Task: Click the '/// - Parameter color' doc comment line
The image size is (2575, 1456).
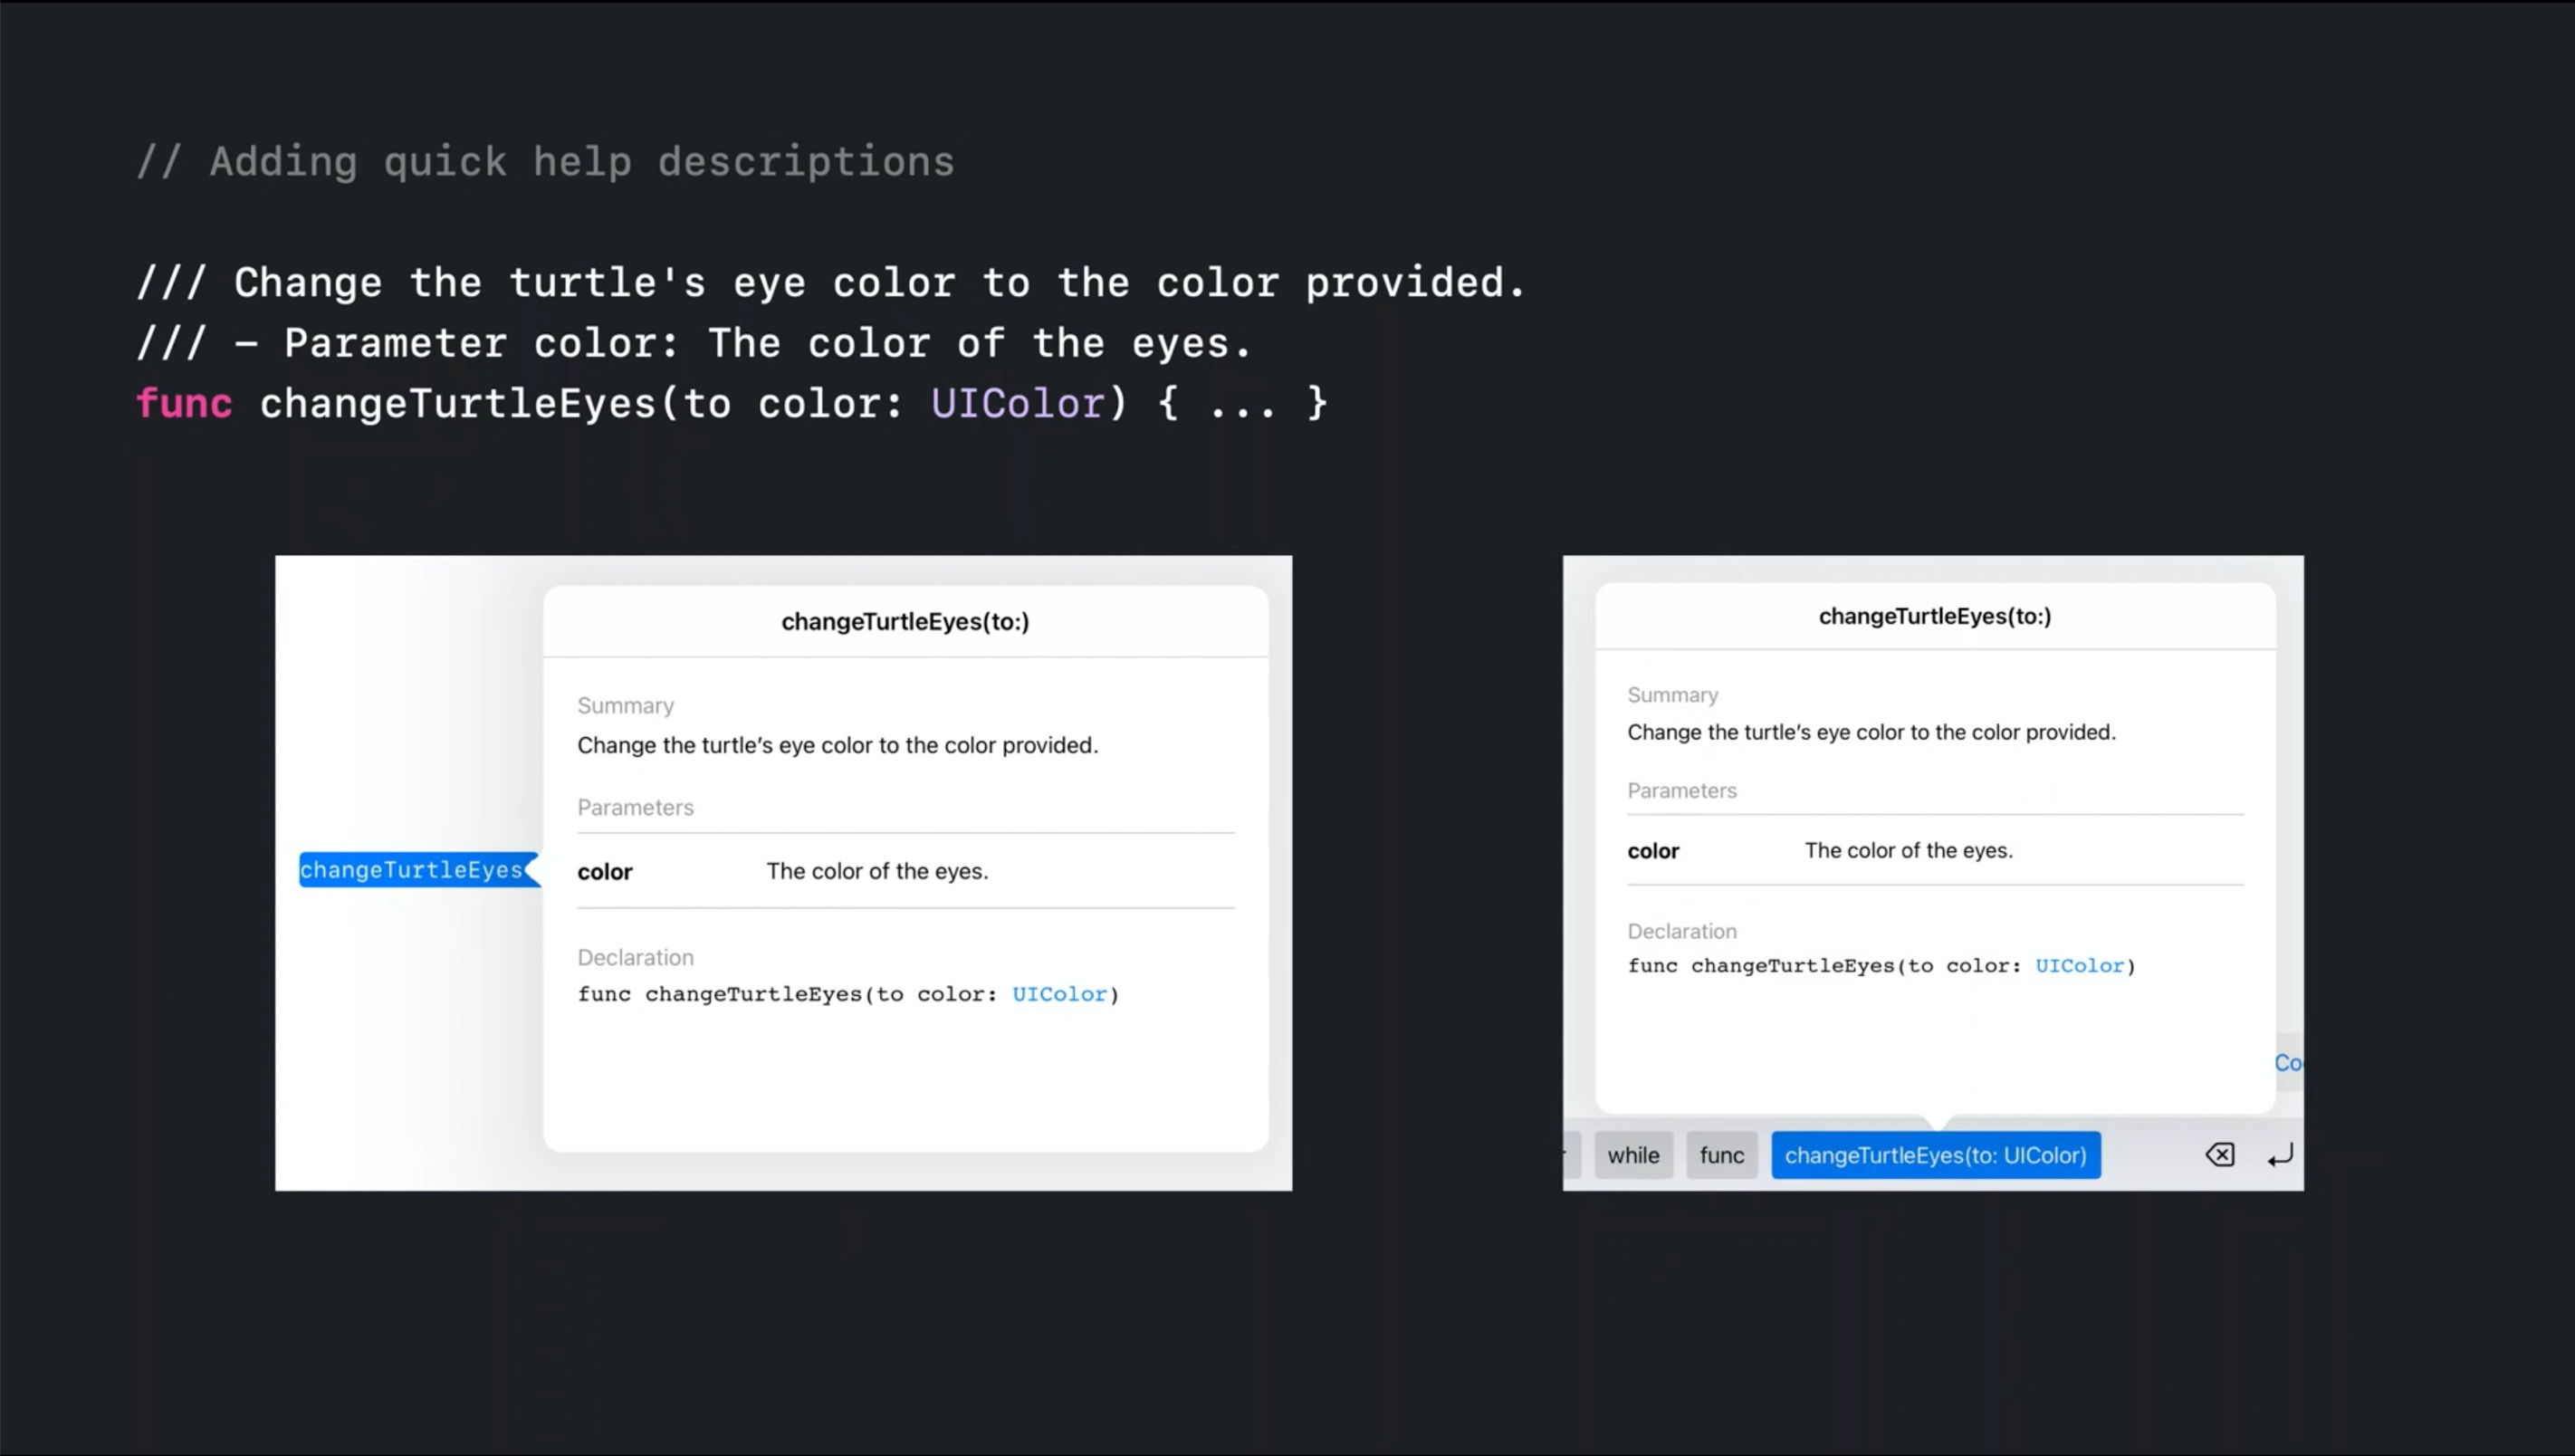Action: (694, 344)
